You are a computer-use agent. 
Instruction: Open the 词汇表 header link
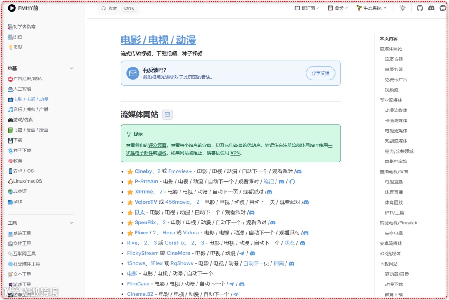click(307, 8)
